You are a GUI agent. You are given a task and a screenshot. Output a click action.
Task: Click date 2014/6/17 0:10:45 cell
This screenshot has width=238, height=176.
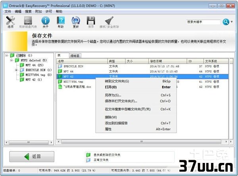pyautogui.click(x=163, y=72)
